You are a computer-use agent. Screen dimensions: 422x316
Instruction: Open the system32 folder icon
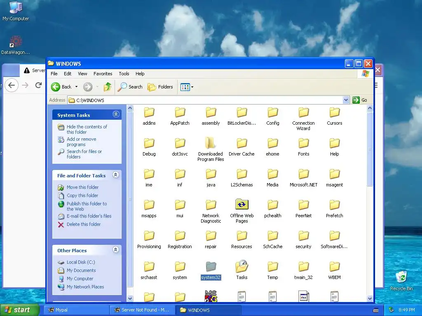211,267
